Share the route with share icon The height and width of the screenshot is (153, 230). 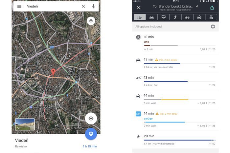212,8
